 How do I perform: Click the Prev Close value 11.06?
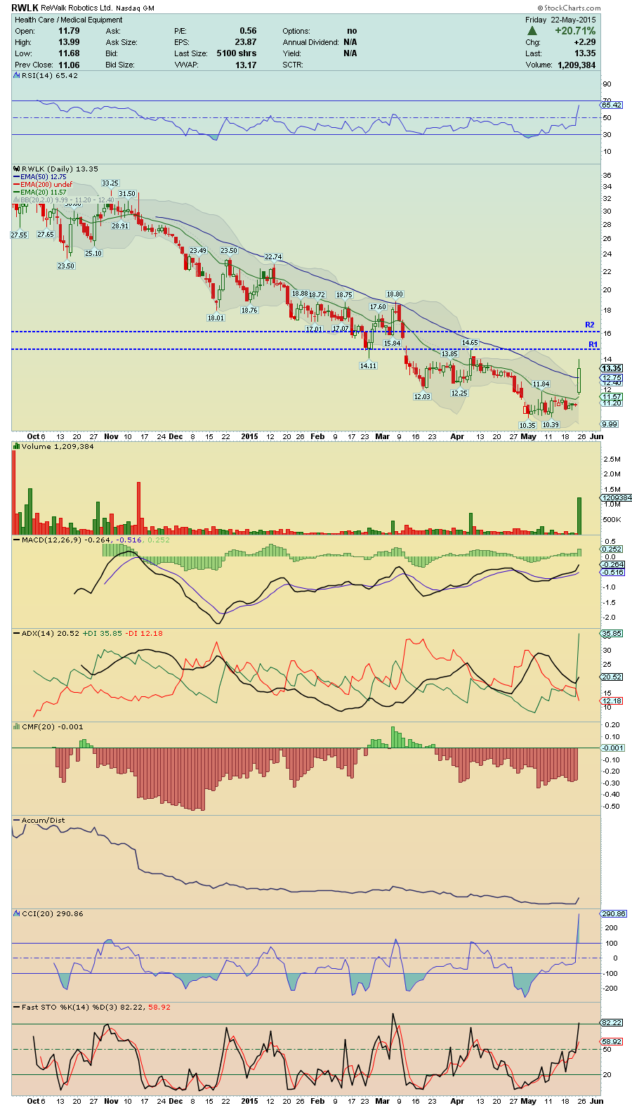69,65
